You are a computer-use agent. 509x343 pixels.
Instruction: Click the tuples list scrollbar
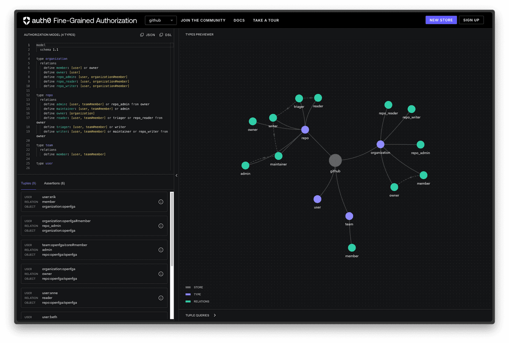(172, 229)
